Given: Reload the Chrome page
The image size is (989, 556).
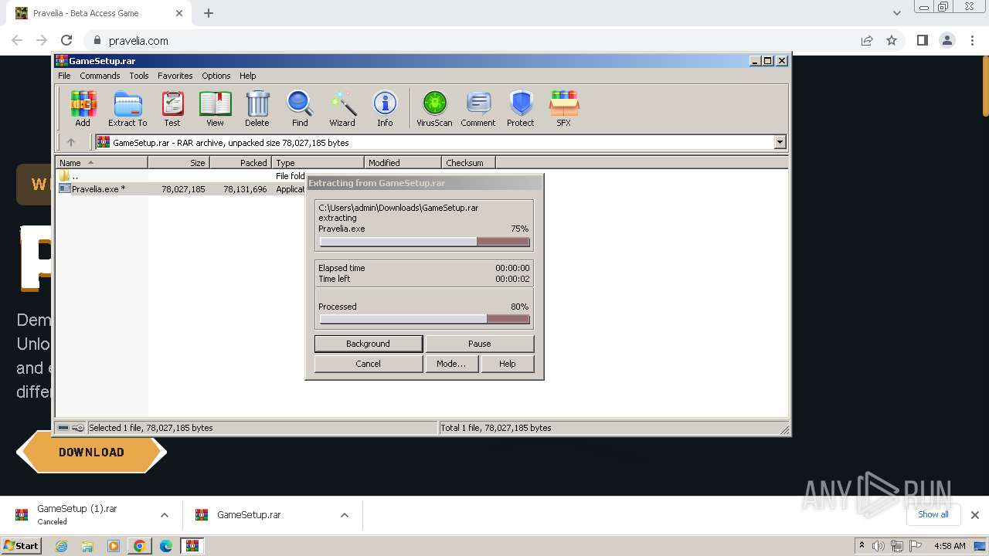Looking at the screenshot, I should (x=66, y=40).
